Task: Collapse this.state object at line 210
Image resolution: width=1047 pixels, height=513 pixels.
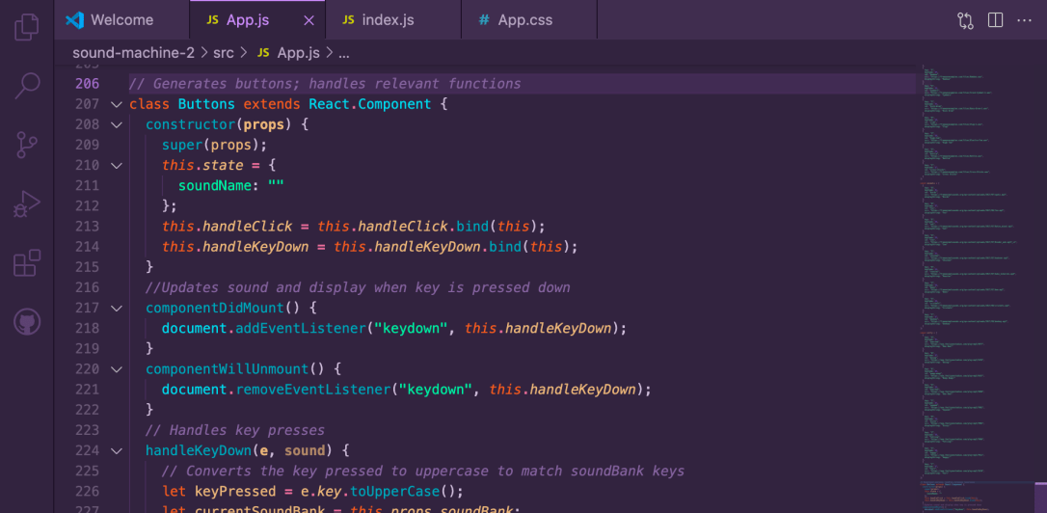Action: [117, 165]
